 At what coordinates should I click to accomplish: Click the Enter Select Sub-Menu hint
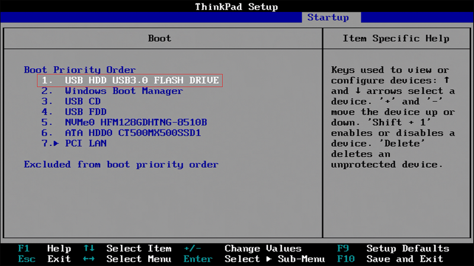[254, 259]
